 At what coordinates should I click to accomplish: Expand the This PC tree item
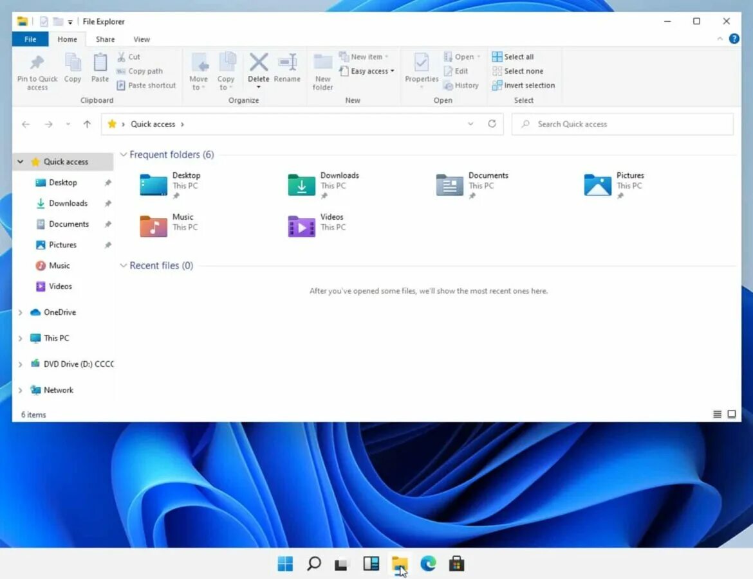click(x=20, y=338)
